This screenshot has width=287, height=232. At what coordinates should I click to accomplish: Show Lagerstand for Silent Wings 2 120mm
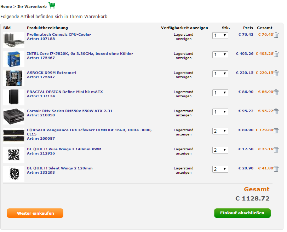click(x=183, y=170)
